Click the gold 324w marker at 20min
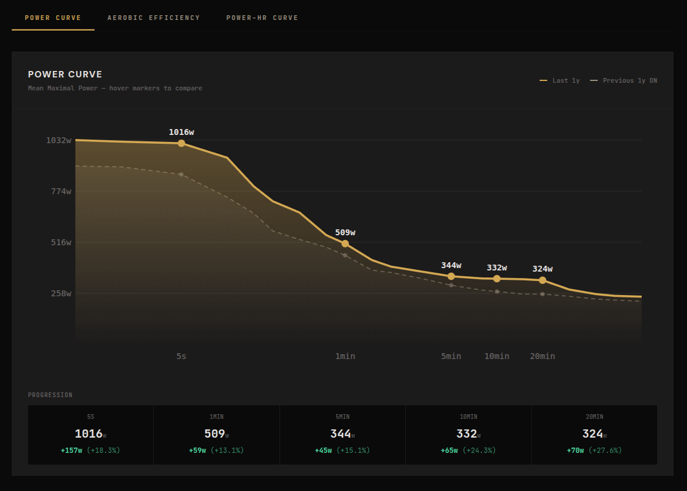This screenshot has height=491, width=687. 543,280
